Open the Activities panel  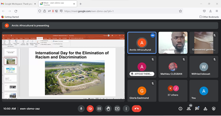tap(206, 108)
